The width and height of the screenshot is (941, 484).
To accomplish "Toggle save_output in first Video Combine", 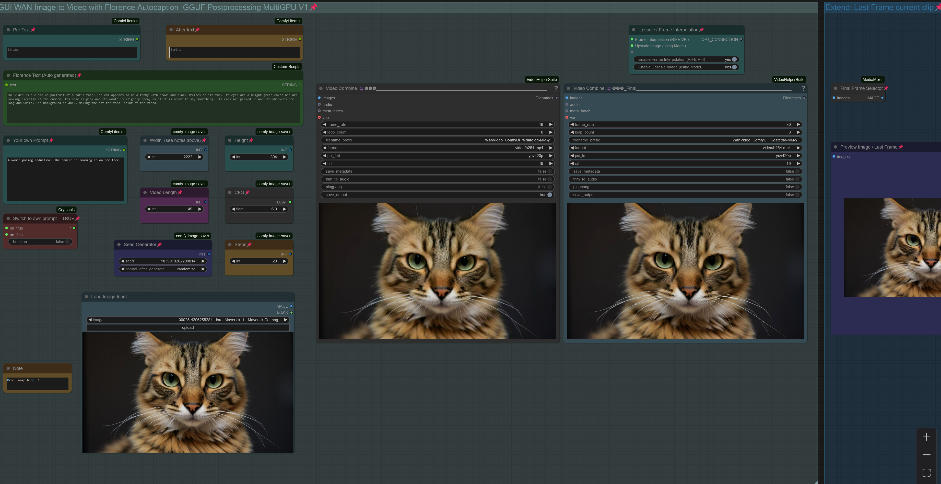I will 549,195.
